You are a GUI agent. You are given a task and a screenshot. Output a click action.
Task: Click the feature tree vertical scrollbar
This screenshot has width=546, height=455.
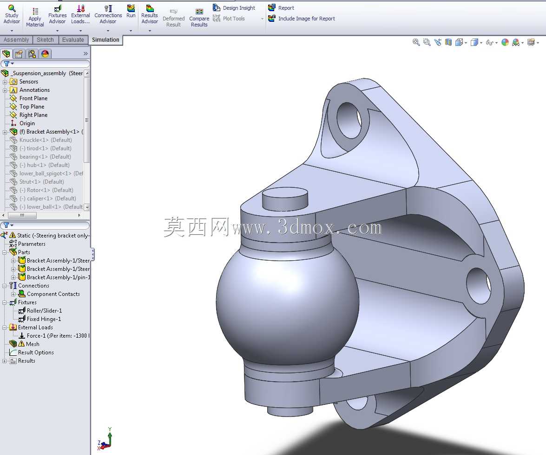tap(87, 120)
